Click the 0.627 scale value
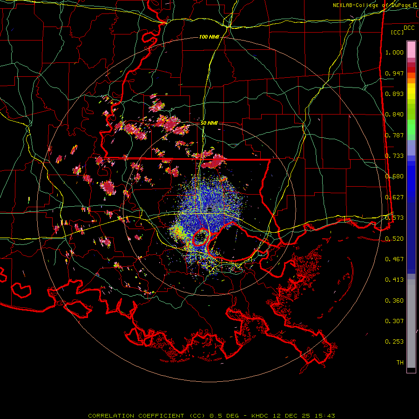This screenshot has height=419, width=419. point(394,197)
